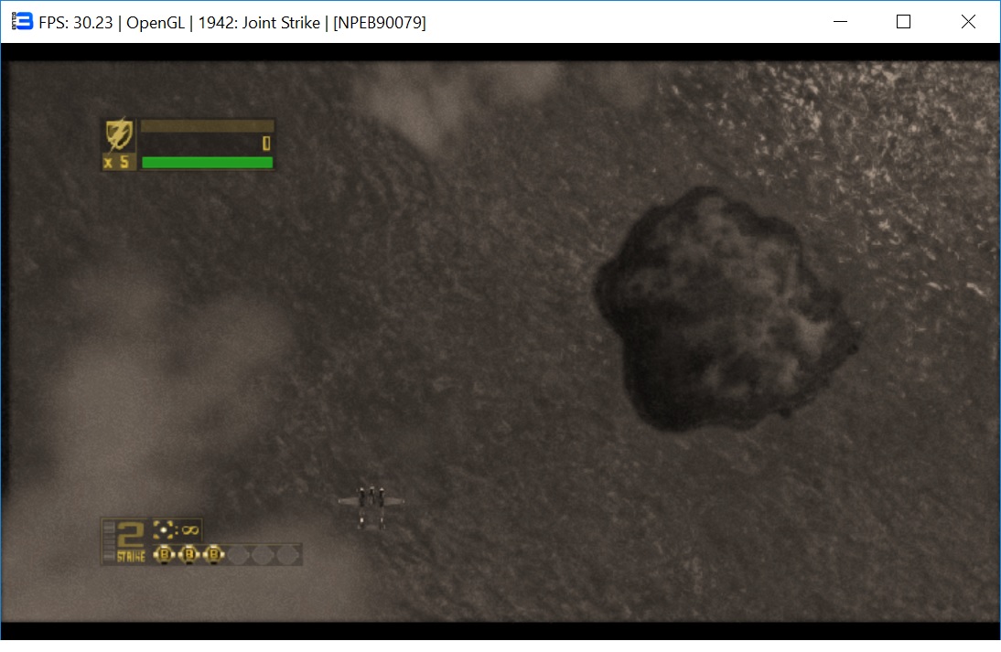Close the RPCS3 game window
The height and width of the screenshot is (652, 1001).
coord(968,22)
